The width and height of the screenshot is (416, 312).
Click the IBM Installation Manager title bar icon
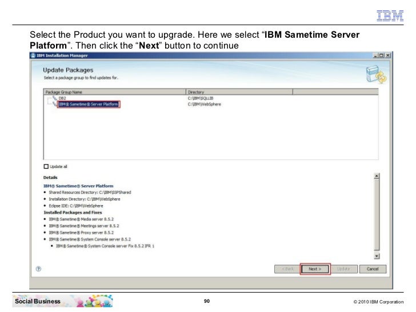33,55
